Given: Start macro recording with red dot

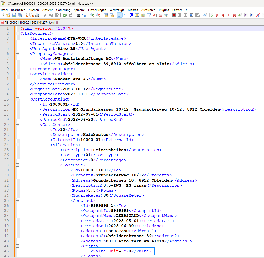Looking at the screenshot, I should (174, 15).
